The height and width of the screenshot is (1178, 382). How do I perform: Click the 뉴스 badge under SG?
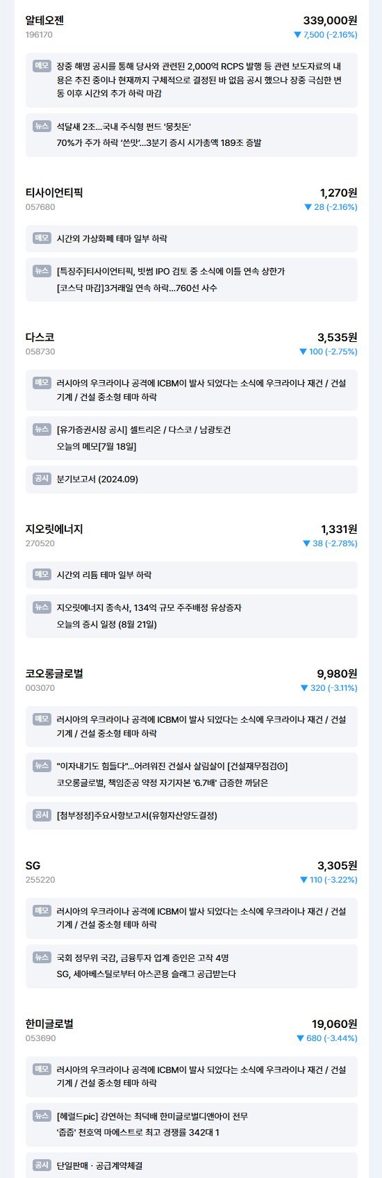tap(42, 957)
